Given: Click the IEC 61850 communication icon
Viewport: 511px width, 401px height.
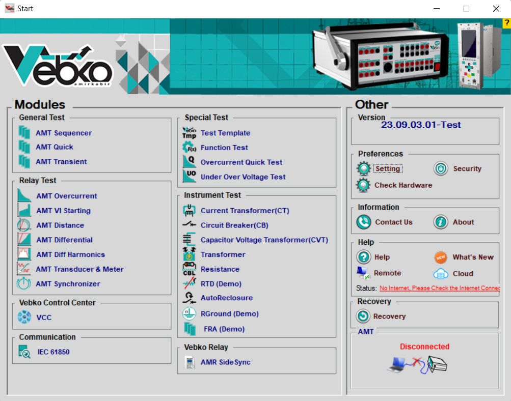Looking at the screenshot, I should (24, 352).
